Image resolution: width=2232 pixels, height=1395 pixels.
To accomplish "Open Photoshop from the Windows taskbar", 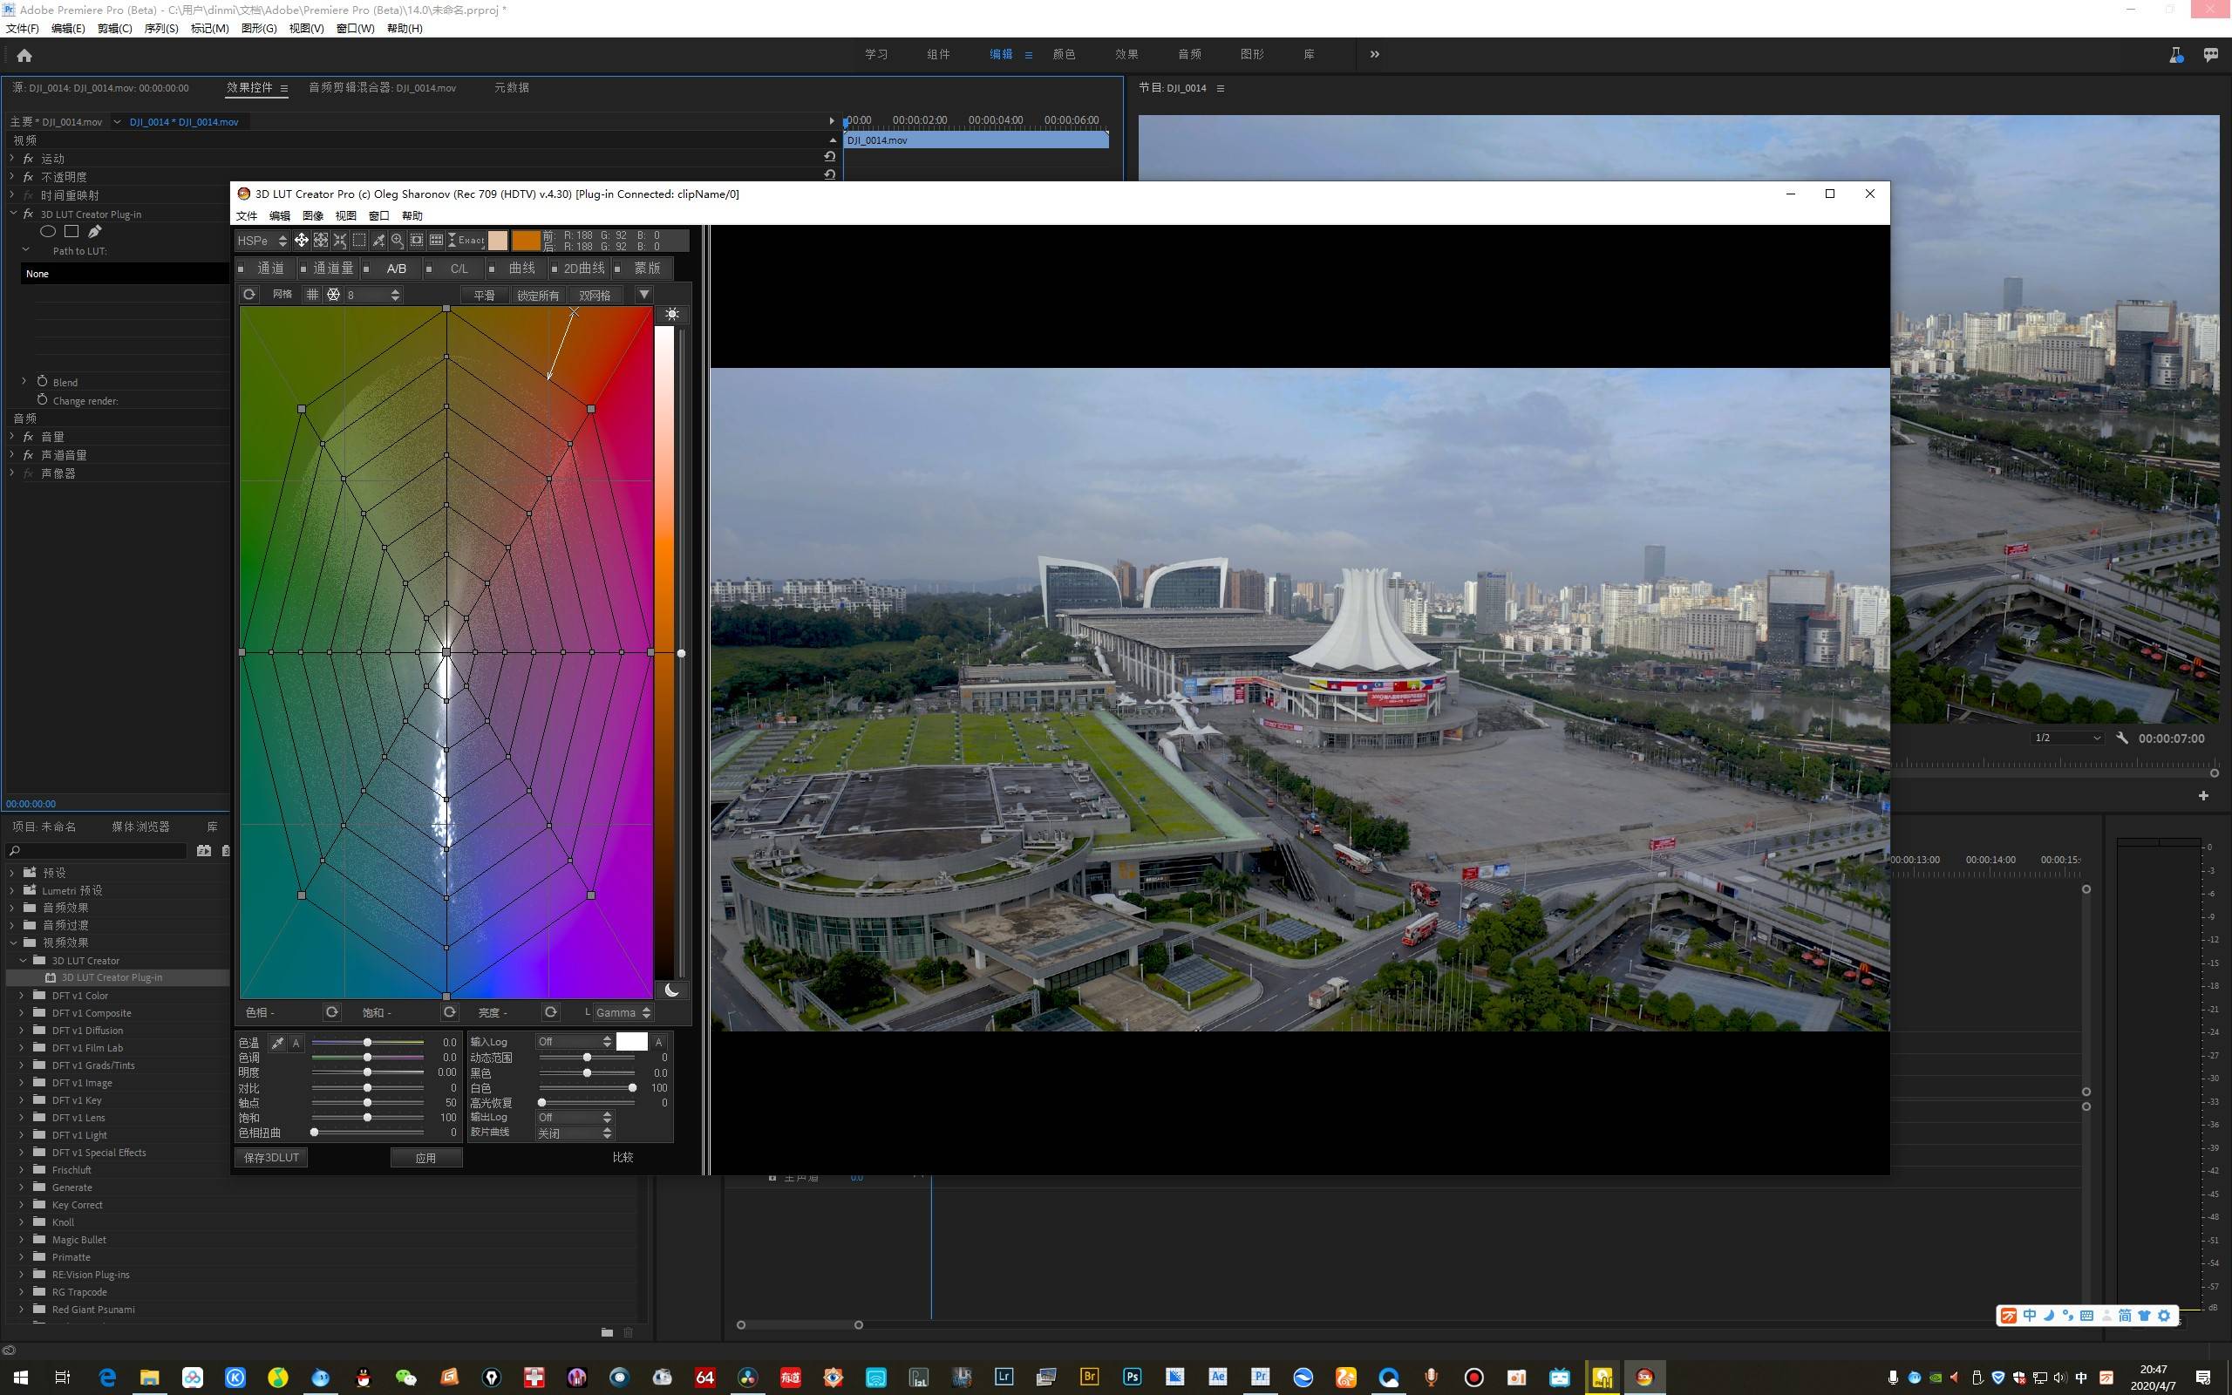I will pos(1132,1377).
